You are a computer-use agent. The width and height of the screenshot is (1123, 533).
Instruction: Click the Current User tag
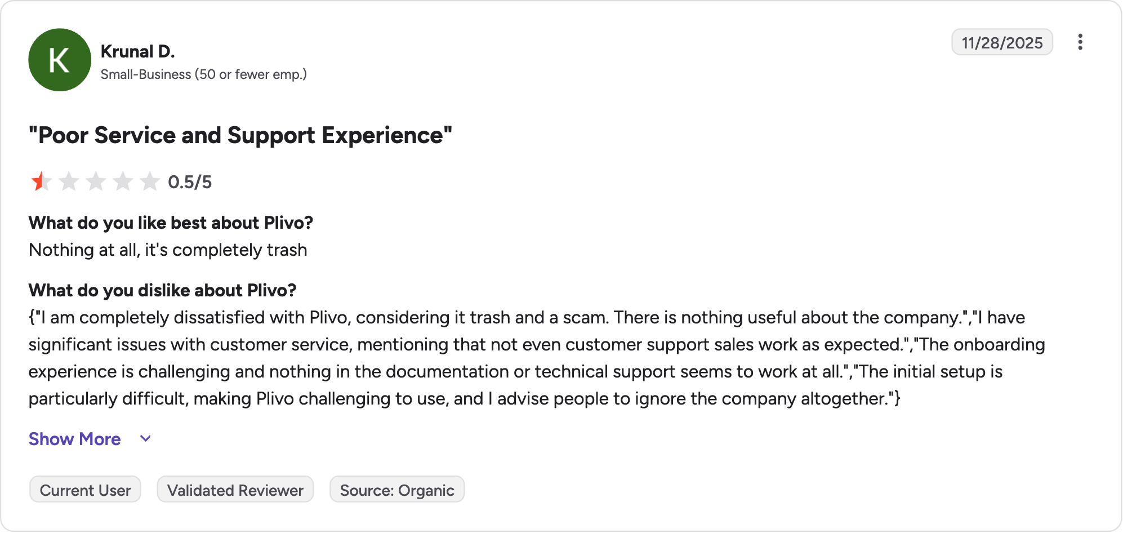coord(85,490)
